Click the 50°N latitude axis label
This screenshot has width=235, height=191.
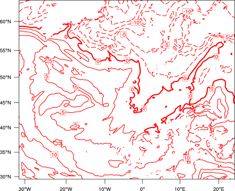click(6, 78)
